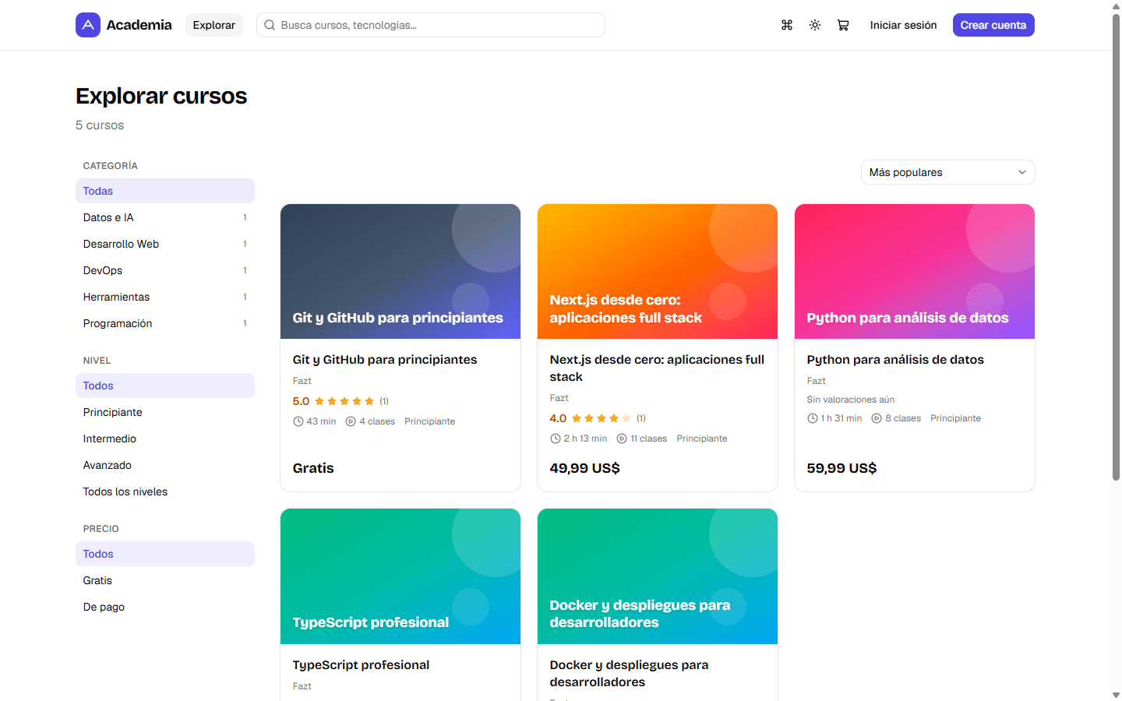1122x701 pixels.
Task: Click the Git y GitHub para principiantes title
Action: coord(385,360)
